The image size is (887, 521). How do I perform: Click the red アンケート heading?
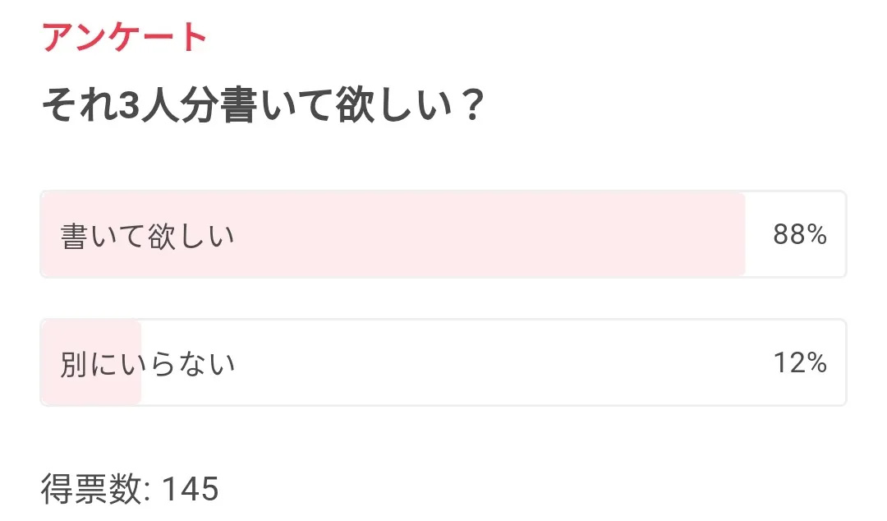pos(124,38)
